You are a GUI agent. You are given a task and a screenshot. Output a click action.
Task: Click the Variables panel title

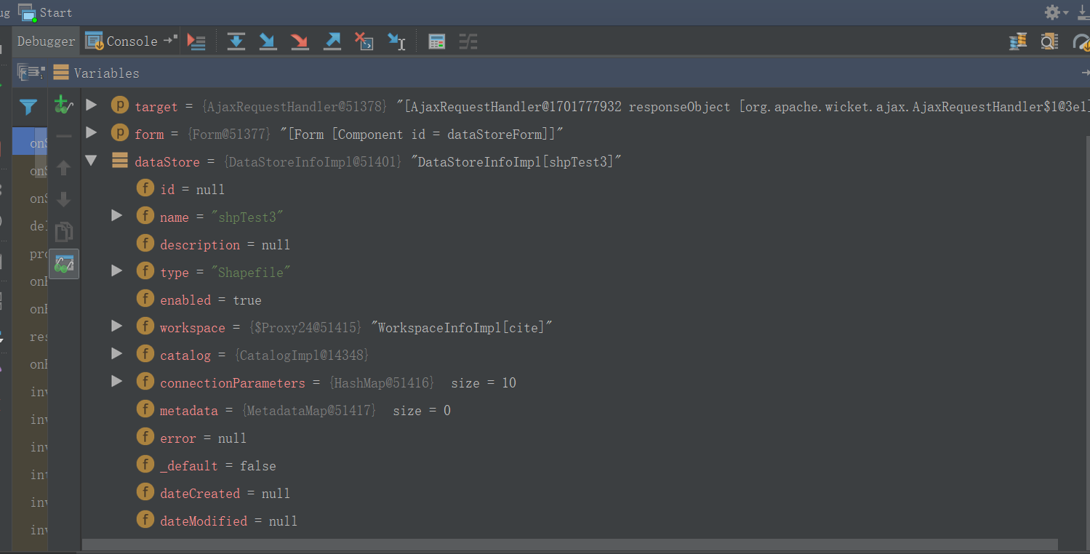click(106, 73)
